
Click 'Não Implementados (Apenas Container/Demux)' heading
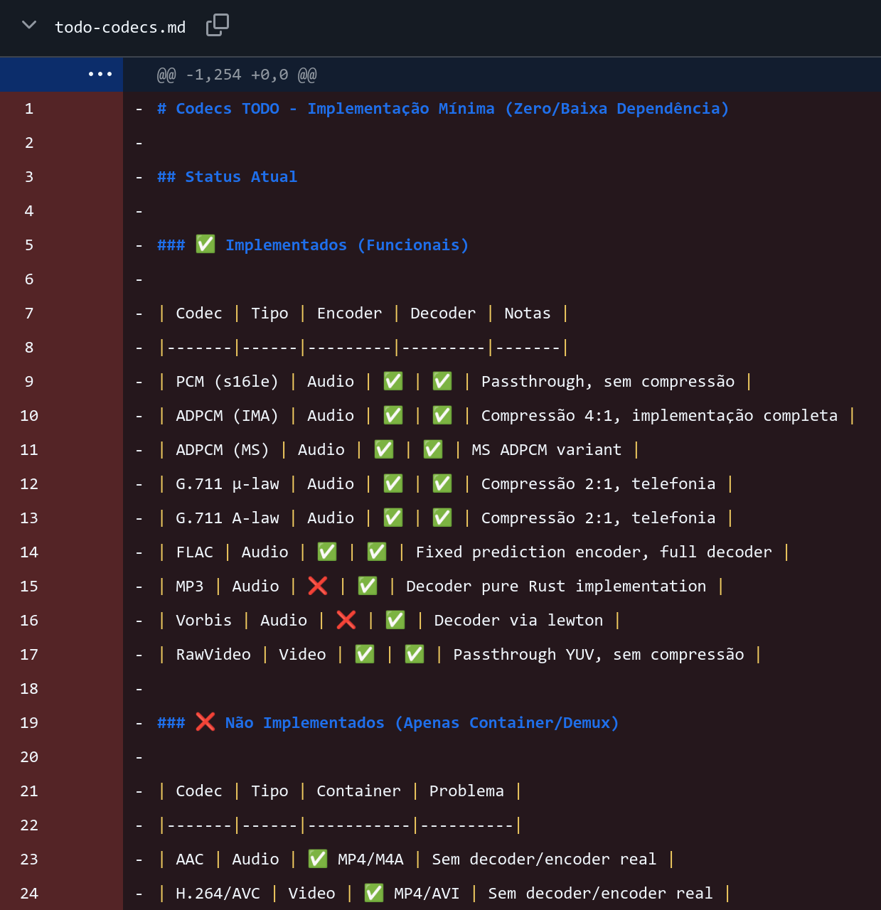tap(422, 723)
